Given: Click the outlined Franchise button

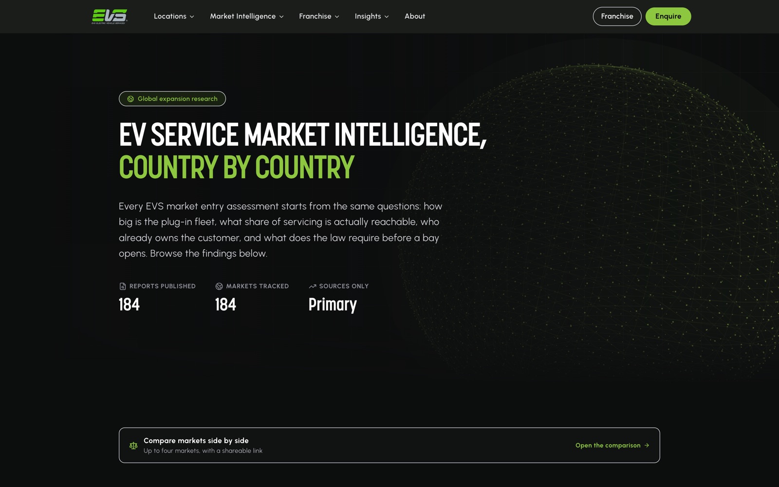Looking at the screenshot, I should tap(617, 17).
